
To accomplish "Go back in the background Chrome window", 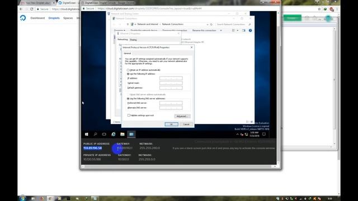I will 21,9.
